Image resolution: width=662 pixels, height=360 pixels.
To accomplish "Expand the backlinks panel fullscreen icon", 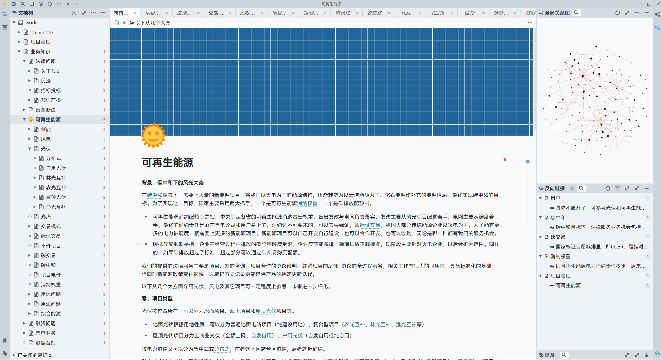I will click(x=627, y=188).
